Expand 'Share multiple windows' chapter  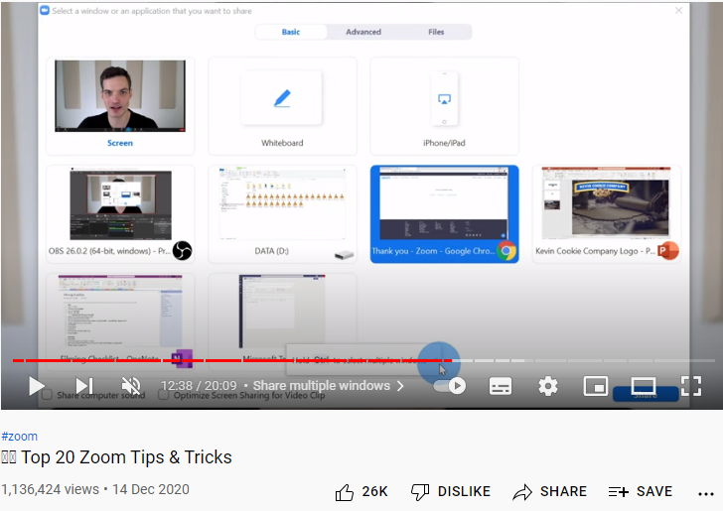click(329, 386)
